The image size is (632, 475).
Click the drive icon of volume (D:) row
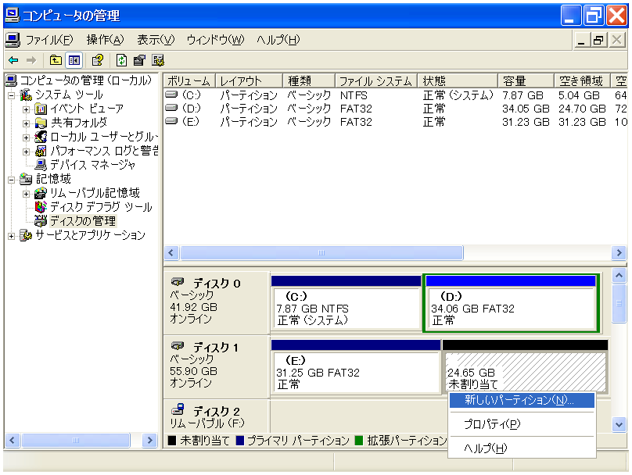pos(171,108)
